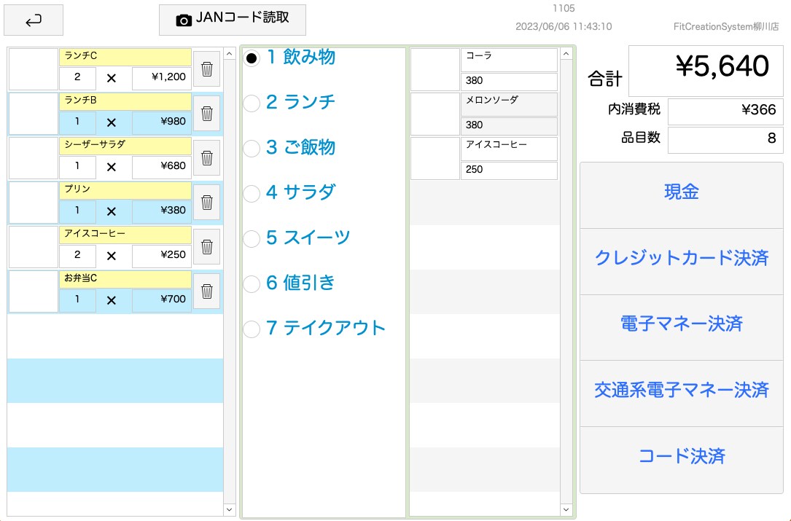Delete the アイスコーヒー order line

pos(207,246)
